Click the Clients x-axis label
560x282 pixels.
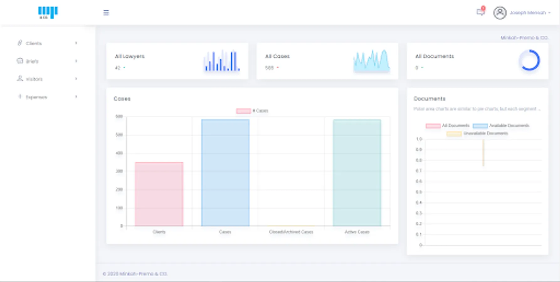click(159, 232)
